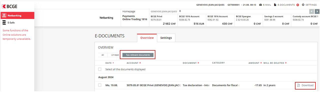The width and height of the screenshot is (320, 92).
Task: Switch to the Settings tab
Action: (x=166, y=38)
